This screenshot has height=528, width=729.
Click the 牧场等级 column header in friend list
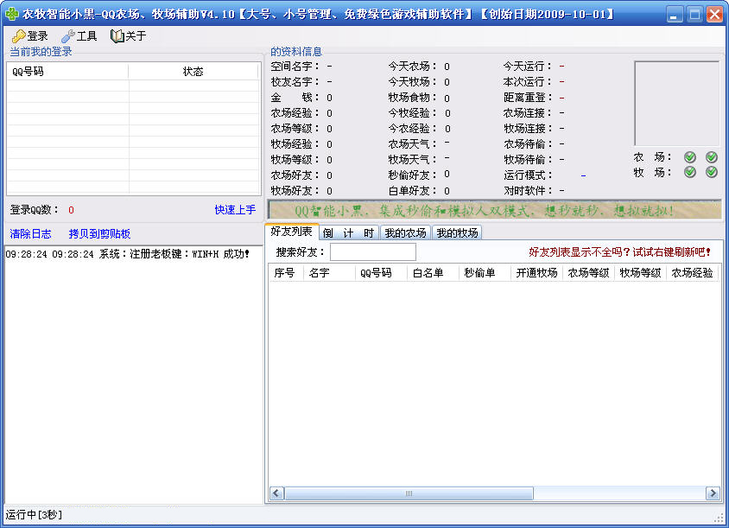pyautogui.click(x=640, y=272)
